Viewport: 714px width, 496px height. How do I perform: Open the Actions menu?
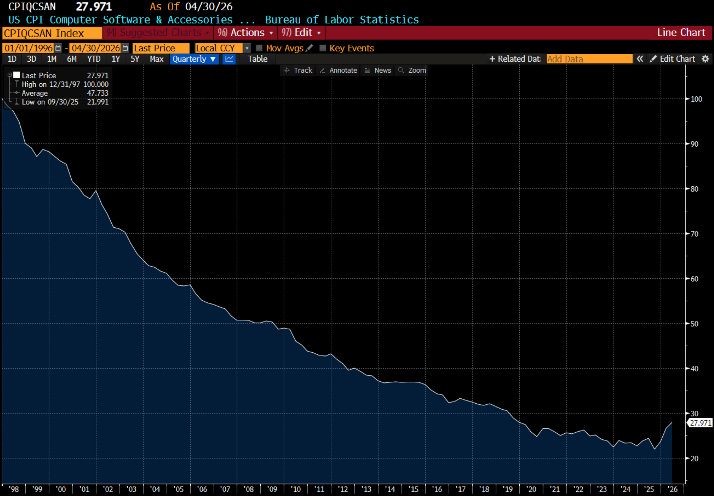pos(245,33)
